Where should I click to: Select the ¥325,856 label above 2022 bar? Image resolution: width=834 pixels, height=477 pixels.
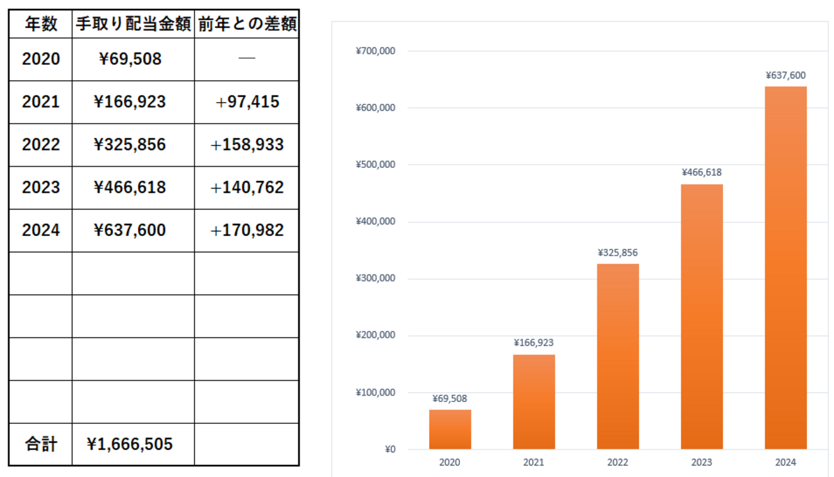tap(618, 253)
